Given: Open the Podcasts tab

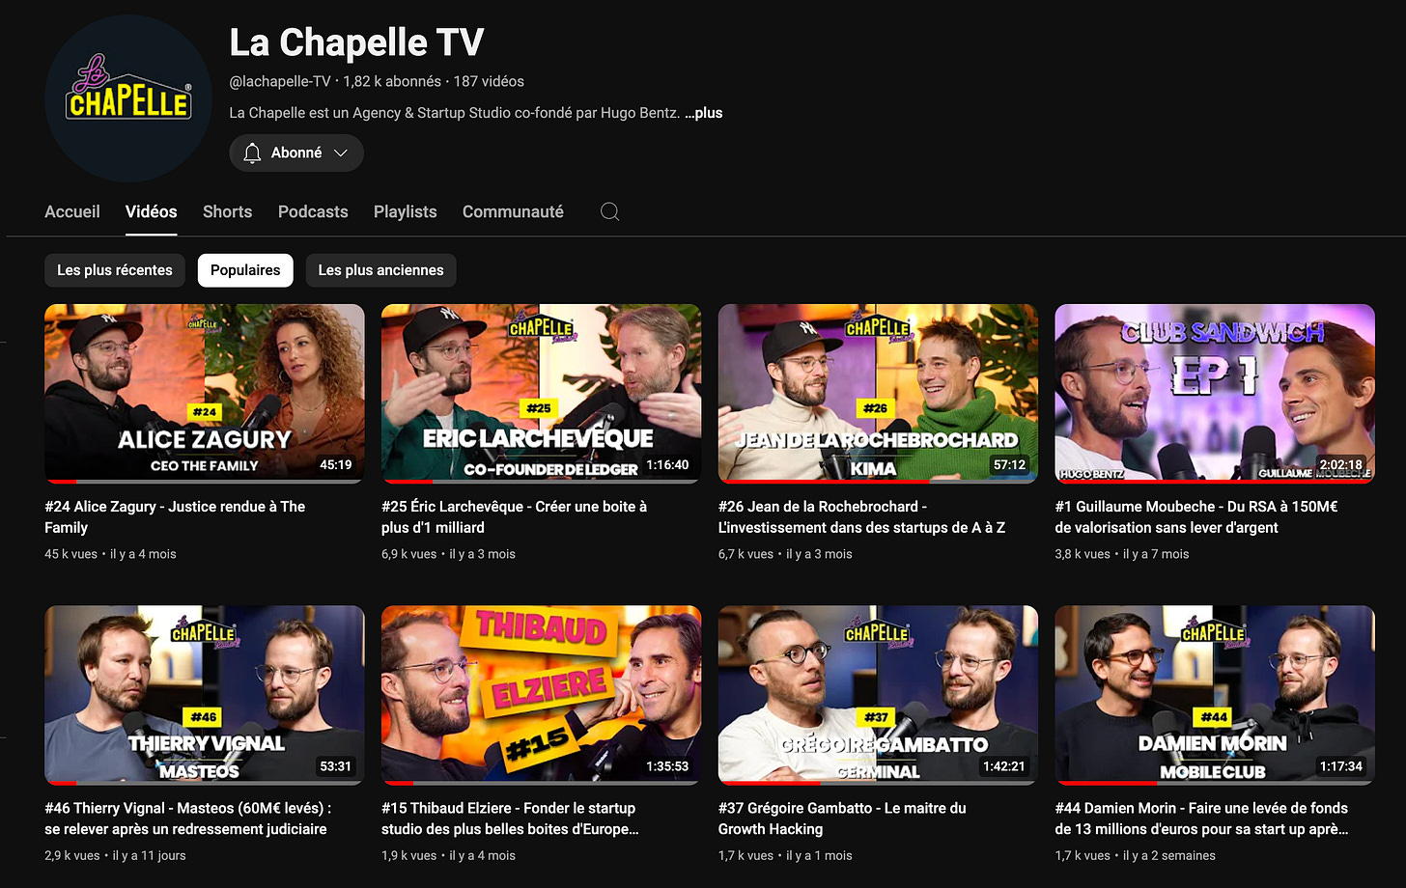Looking at the screenshot, I should pyautogui.click(x=313, y=211).
